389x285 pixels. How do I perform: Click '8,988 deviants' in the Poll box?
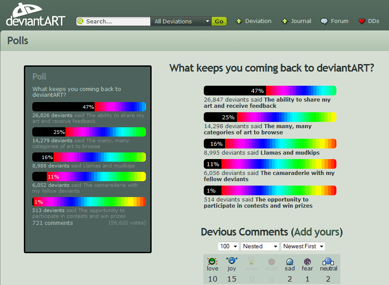(x=51, y=166)
